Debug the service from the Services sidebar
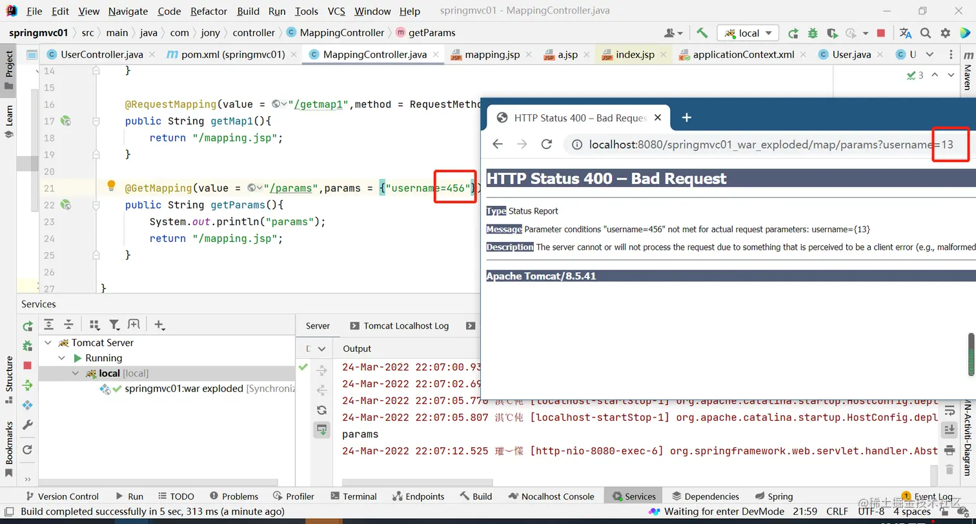 [x=27, y=346]
